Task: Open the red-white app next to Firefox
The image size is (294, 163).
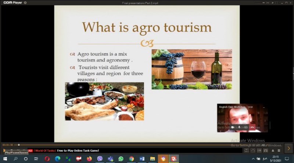Action: pos(79,159)
